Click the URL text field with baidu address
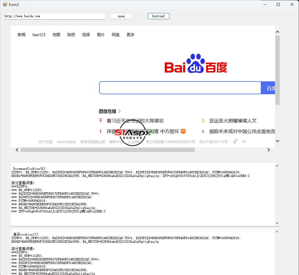299x275 pixels. [55, 16]
